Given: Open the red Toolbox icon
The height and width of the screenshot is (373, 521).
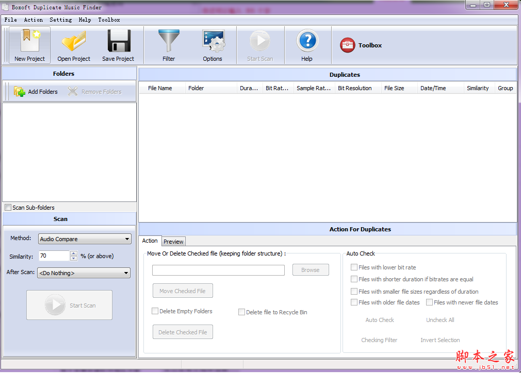Looking at the screenshot, I should click(348, 45).
